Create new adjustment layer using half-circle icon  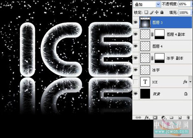164,117
